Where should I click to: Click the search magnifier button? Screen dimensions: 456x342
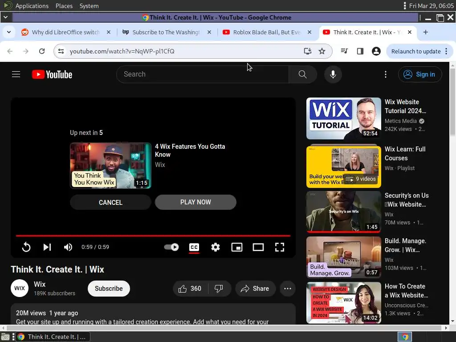[302, 74]
